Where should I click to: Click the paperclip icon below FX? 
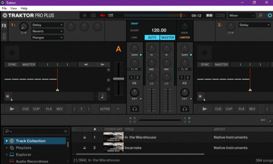pos(4,37)
